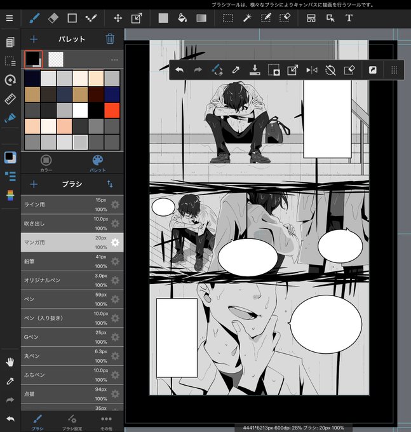Switch to the カラー tab
This screenshot has width=411, height=432.
point(46,163)
